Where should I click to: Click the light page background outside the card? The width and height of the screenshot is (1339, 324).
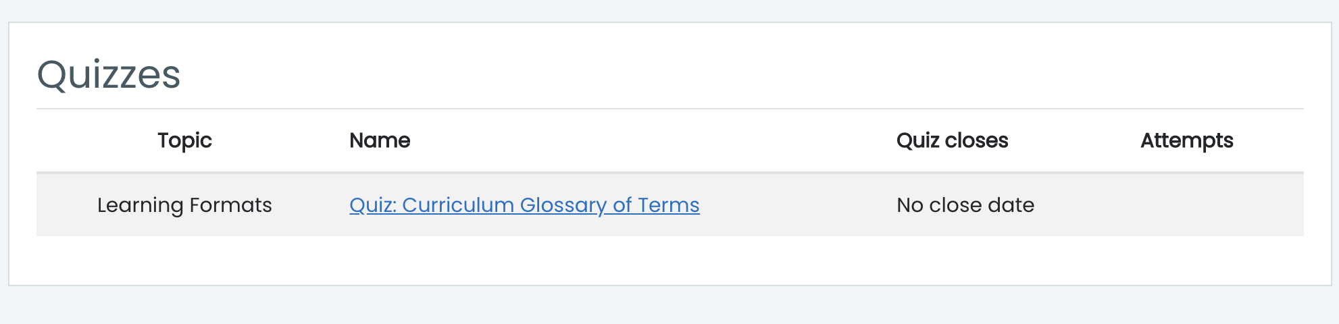pyautogui.click(x=669, y=305)
